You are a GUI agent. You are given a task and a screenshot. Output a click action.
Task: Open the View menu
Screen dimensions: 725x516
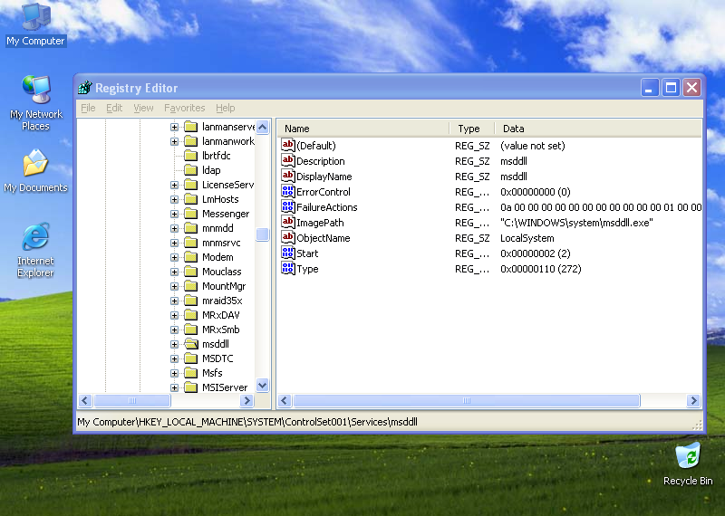coord(143,108)
